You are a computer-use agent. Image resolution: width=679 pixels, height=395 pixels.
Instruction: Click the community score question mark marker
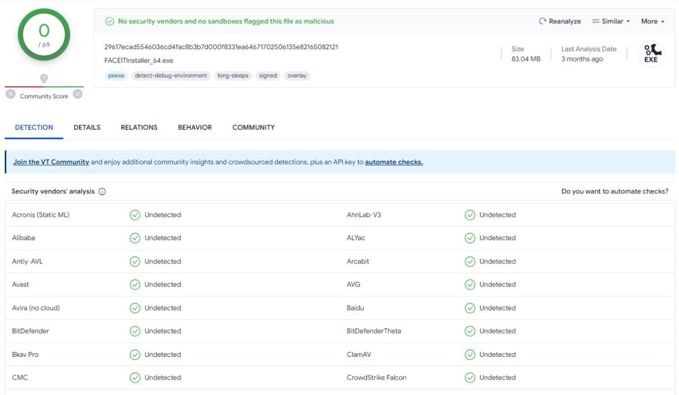coord(44,78)
